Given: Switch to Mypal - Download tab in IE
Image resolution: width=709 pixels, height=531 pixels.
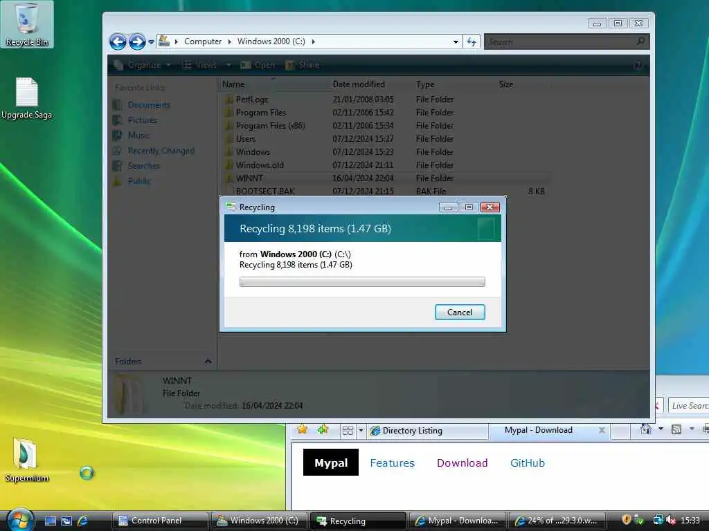Looking at the screenshot, I should 549,430.
